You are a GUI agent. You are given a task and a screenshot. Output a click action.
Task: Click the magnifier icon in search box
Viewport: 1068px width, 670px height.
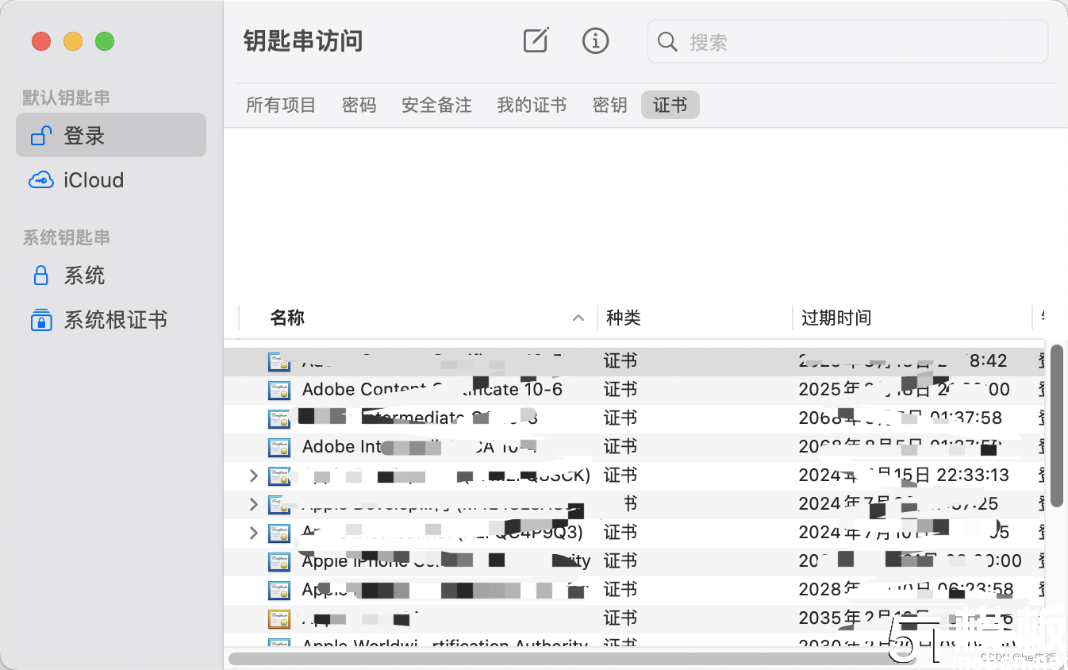pos(667,42)
